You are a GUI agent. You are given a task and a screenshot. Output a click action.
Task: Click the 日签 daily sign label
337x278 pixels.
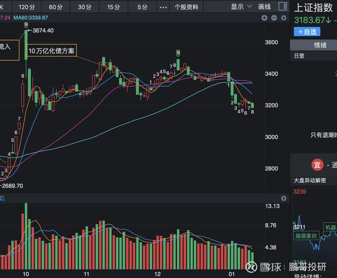(299, 56)
